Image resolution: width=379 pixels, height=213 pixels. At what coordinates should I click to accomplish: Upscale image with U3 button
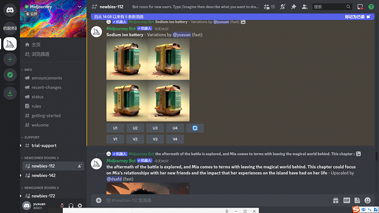[x=155, y=128]
